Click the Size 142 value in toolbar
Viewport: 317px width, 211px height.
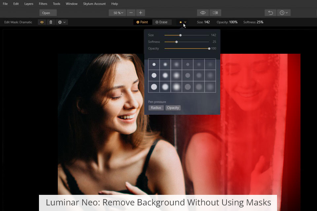tap(203, 22)
